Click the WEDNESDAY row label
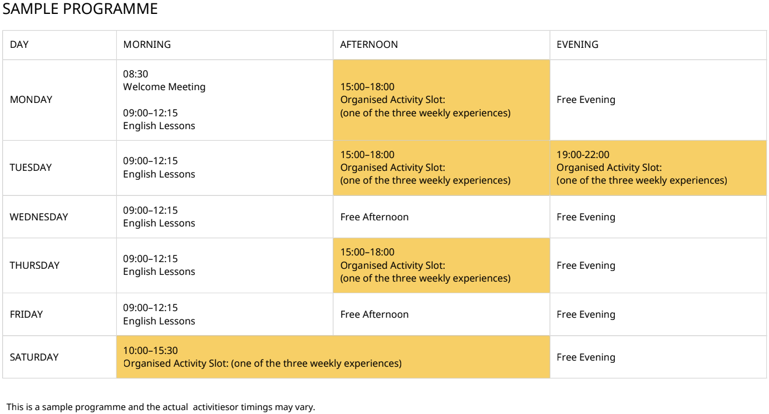The image size is (769, 414). pyautogui.click(x=39, y=217)
